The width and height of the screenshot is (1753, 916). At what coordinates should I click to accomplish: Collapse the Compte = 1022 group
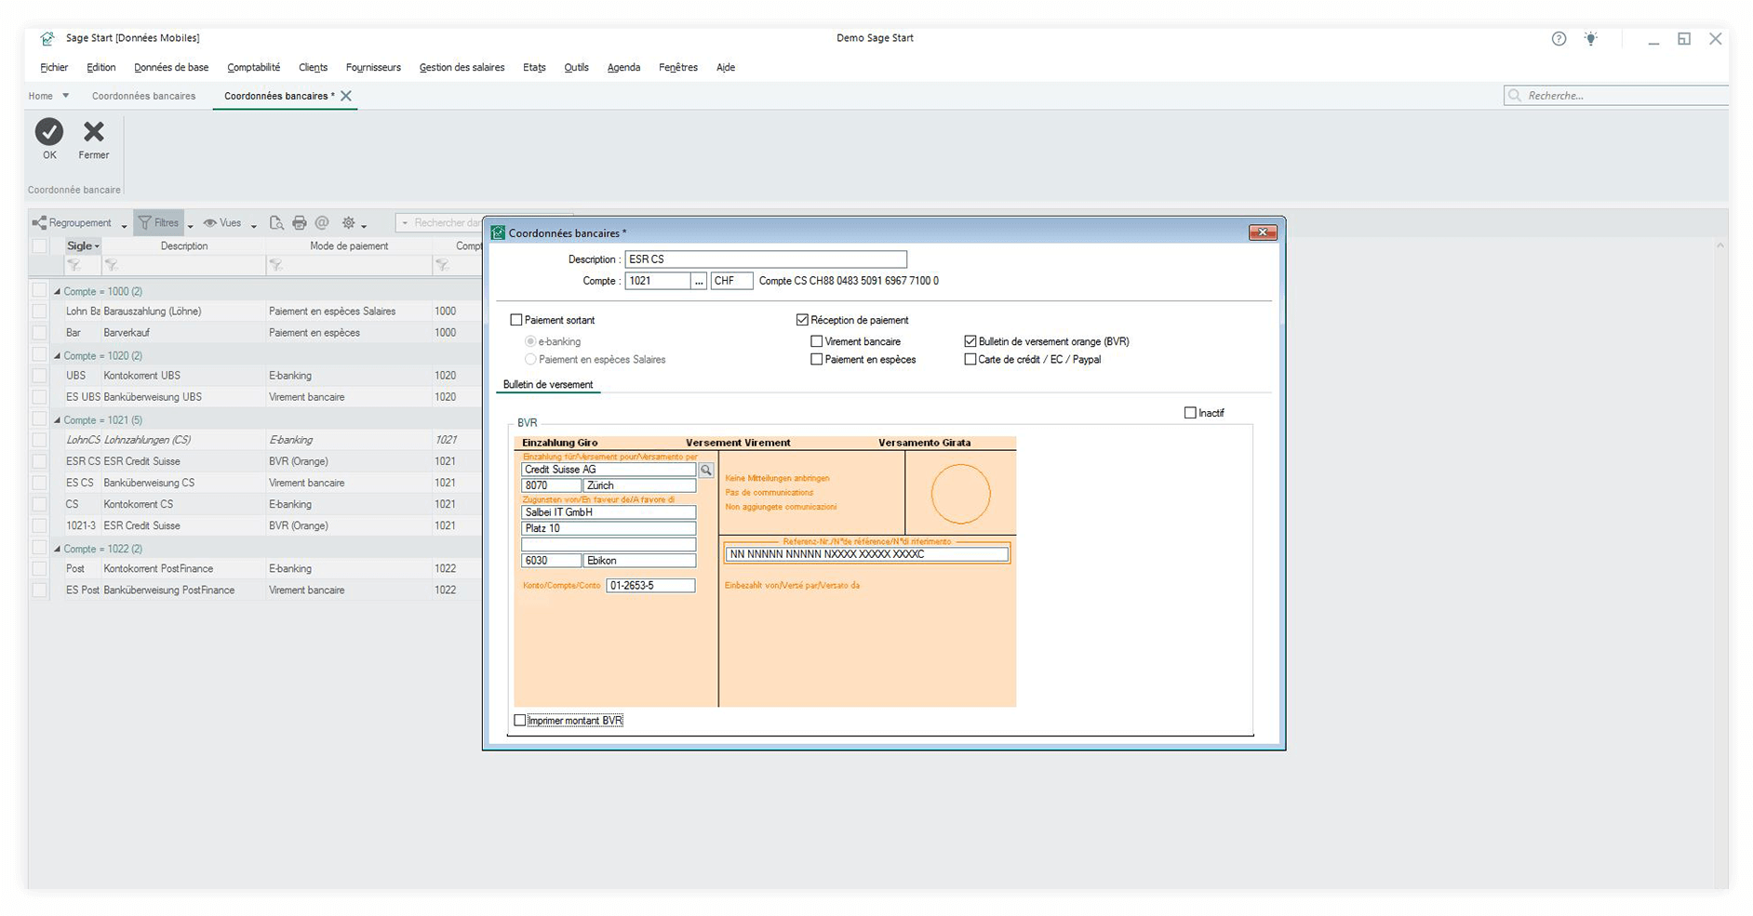[x=57, y=550]
